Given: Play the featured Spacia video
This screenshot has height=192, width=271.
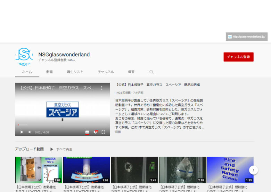Looking at the screenshot, I should pos(22,132).
